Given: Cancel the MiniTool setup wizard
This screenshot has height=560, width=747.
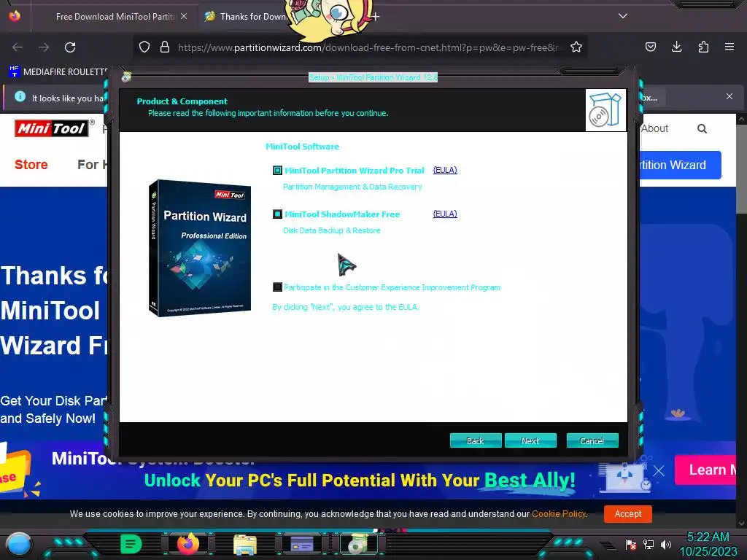Looking at the screenshot, I should 592,440.
